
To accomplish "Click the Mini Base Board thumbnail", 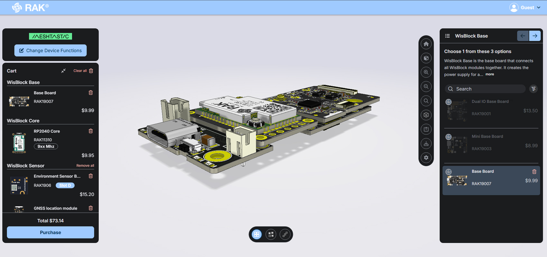I will click(x=457, y=145).
